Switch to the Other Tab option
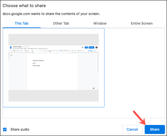 click(x=61, y=23)
